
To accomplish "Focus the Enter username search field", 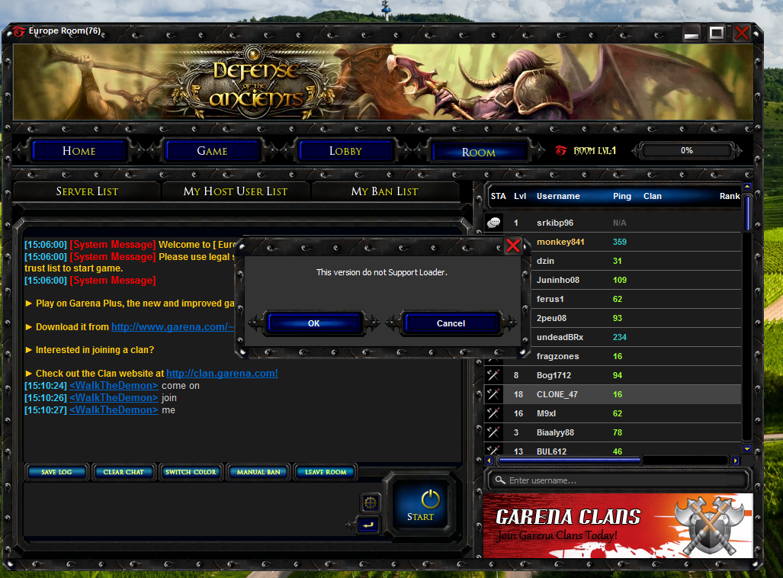I will tap(618, 480).
